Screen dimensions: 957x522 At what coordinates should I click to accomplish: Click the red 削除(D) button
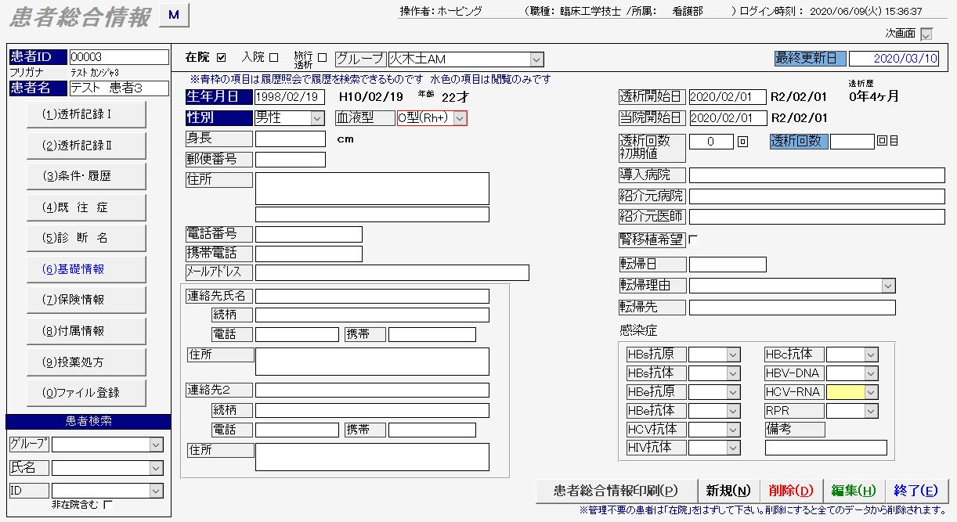pos(790,491)
